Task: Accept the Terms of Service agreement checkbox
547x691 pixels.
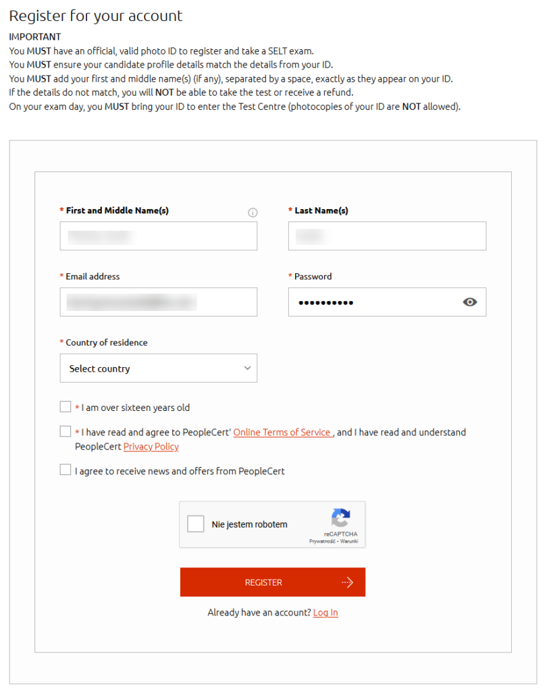Action: [x=66, y=432]
